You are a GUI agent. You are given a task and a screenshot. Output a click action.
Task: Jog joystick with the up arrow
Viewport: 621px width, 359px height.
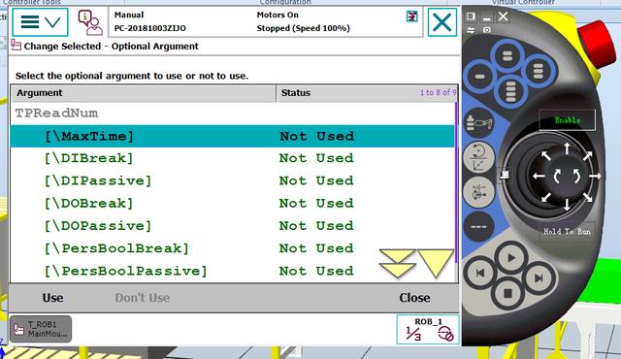(x=567, y=148)
